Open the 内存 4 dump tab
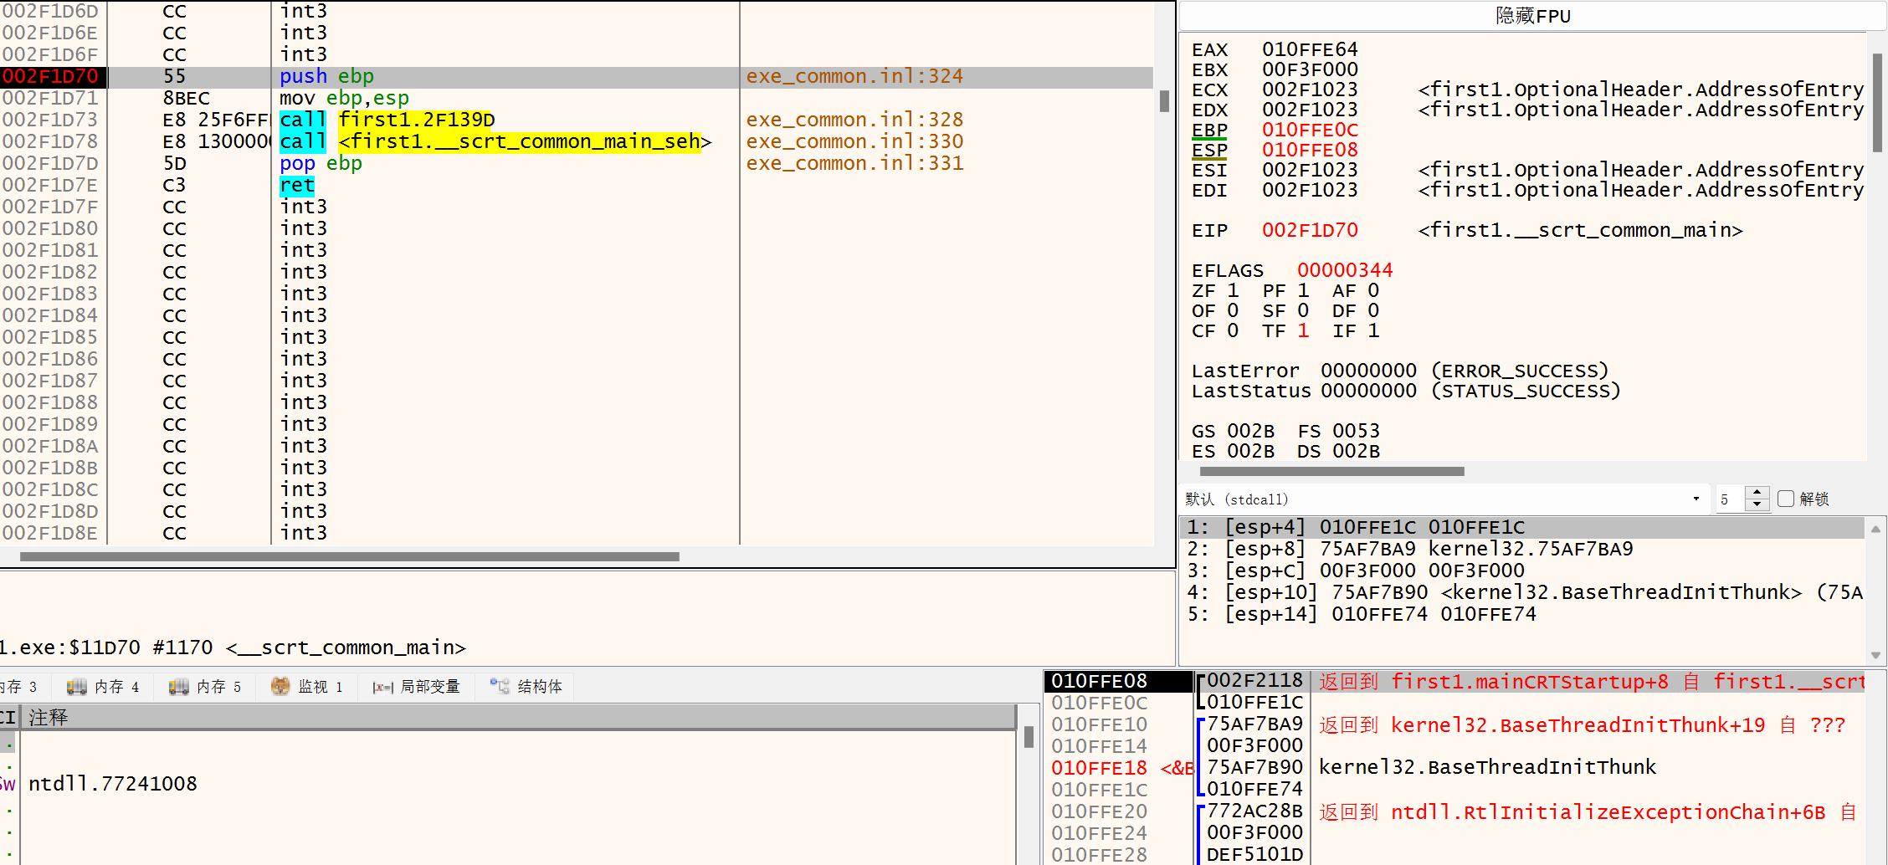The image size is (1888, 865). 104,687
